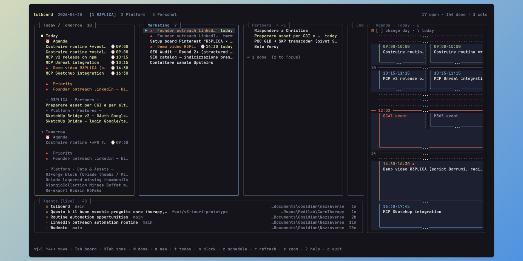Switch to the [1 R3PLICA] board tab
The width and height of the screenshot is (523, 261).
(x=103, y=15)
